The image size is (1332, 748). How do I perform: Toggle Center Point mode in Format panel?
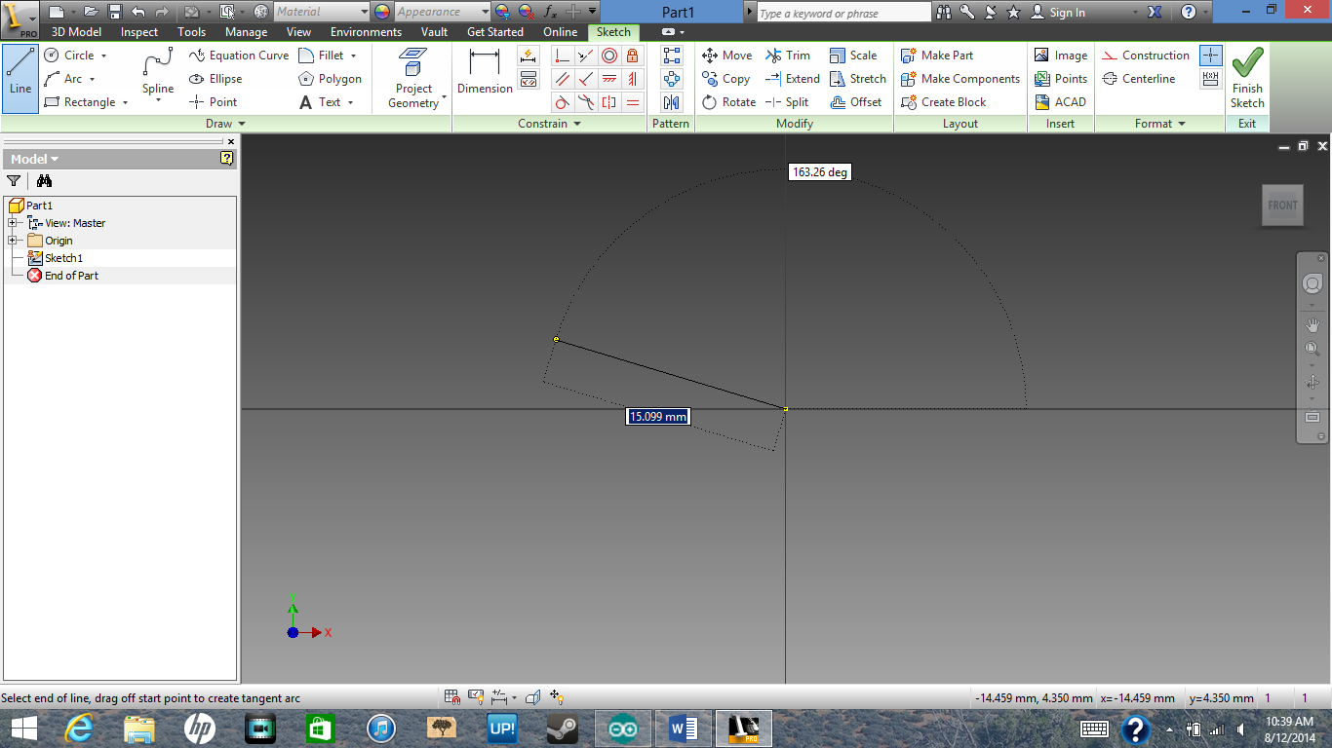coord(1210,55)
